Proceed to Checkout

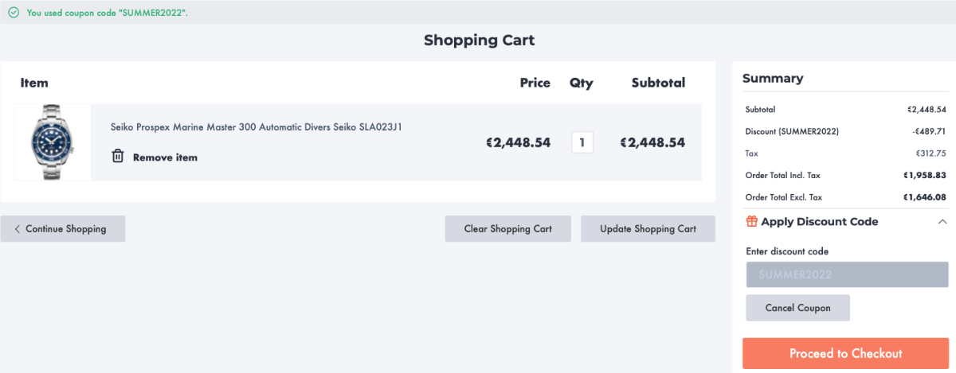845,353
